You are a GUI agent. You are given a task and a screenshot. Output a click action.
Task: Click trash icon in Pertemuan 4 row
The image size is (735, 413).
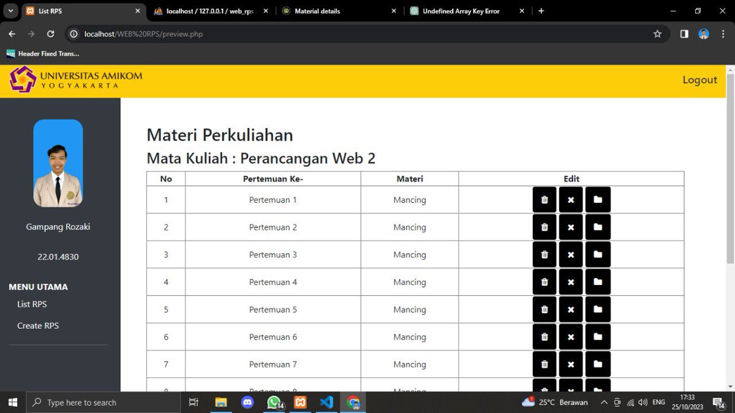pyautogui.click(x=545, y=282)
